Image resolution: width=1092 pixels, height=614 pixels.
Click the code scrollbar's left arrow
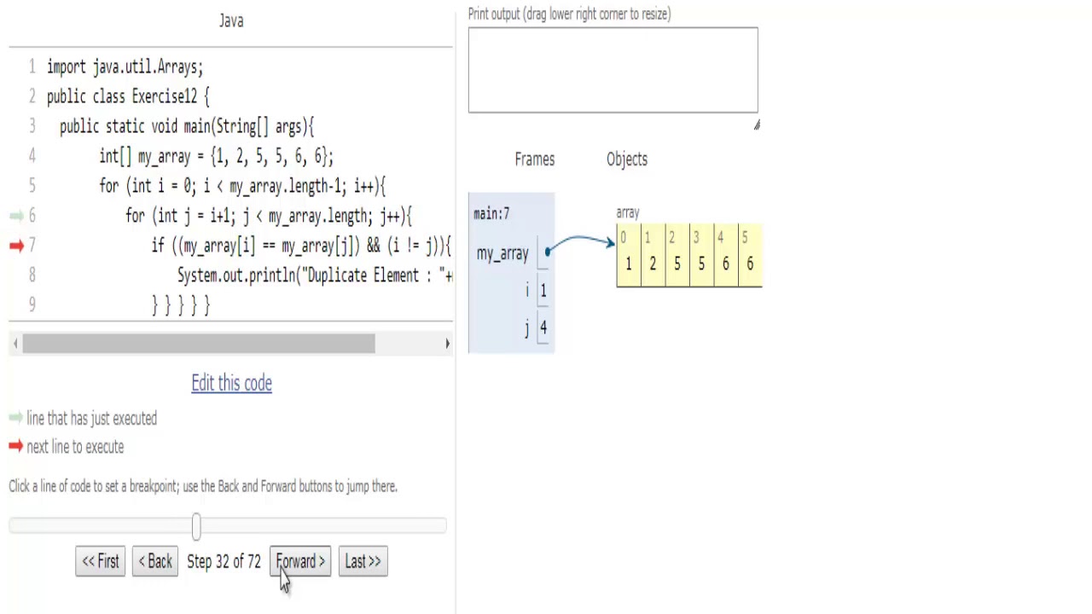(x=15, y=343)
